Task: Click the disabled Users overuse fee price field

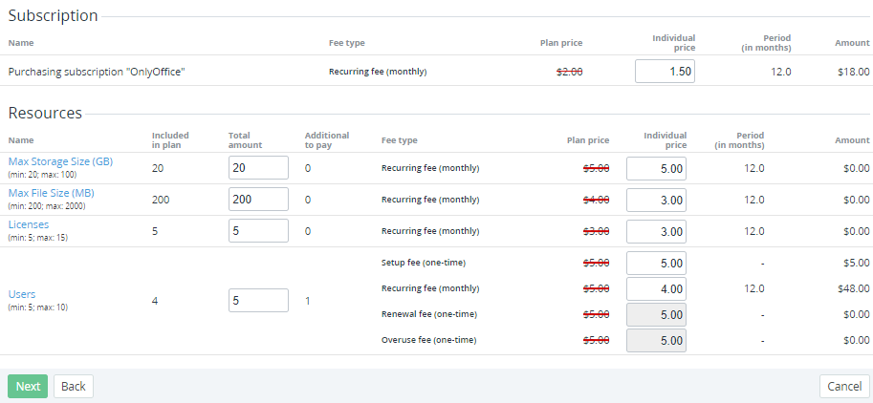Action: pos(656,340)
